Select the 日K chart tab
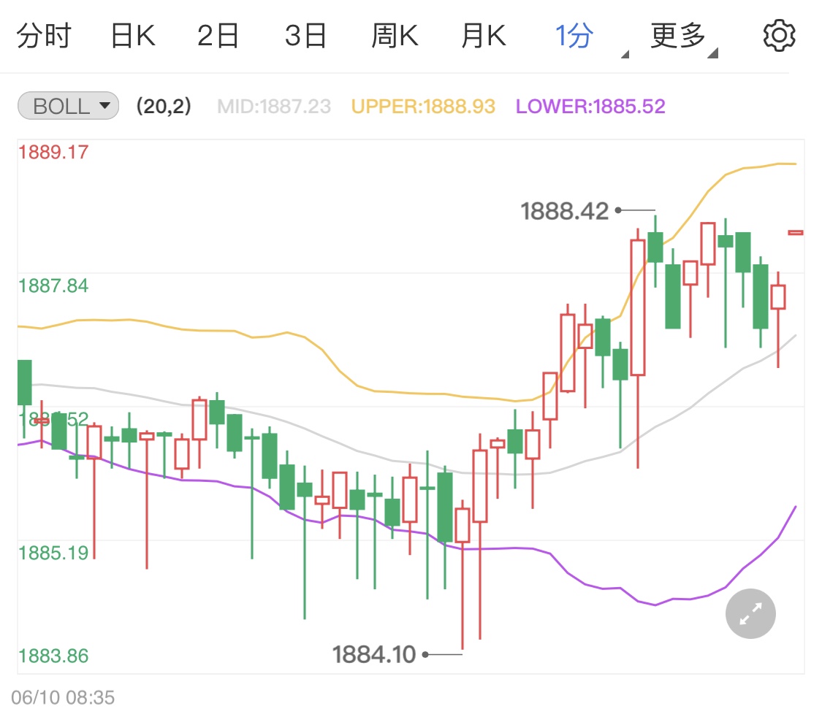The image size is (822, 709). (x=132, y=35)
